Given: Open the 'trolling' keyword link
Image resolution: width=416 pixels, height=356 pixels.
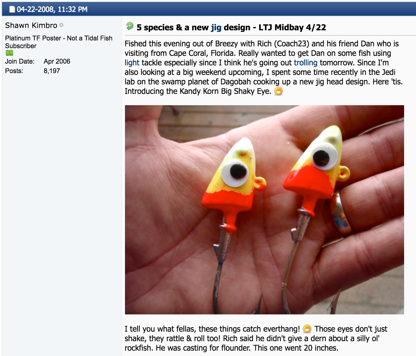Looking at the screenshot, I should coord(306,63).
